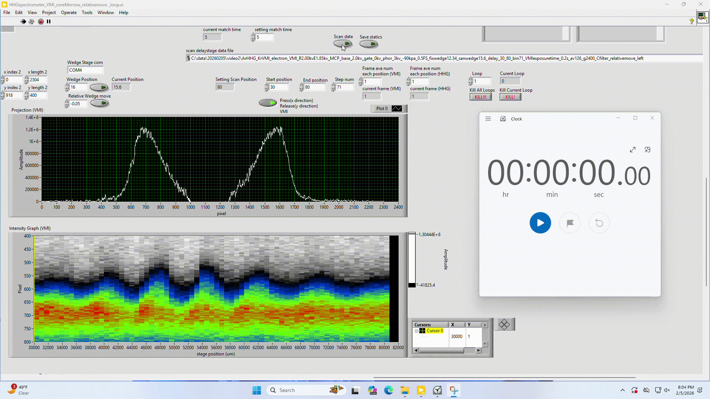
Task: Toggle the Save statics switch
Action: click(x=369, y=44)
